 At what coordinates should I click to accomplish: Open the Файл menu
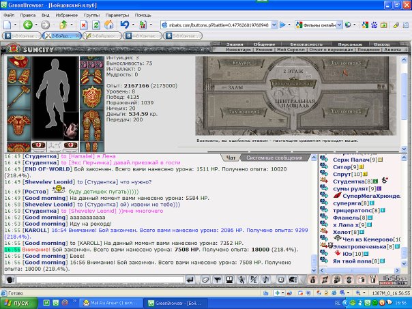(9, 15)
